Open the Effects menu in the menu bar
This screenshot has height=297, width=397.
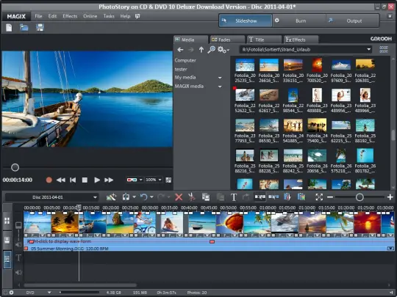(x=70, y=16)
